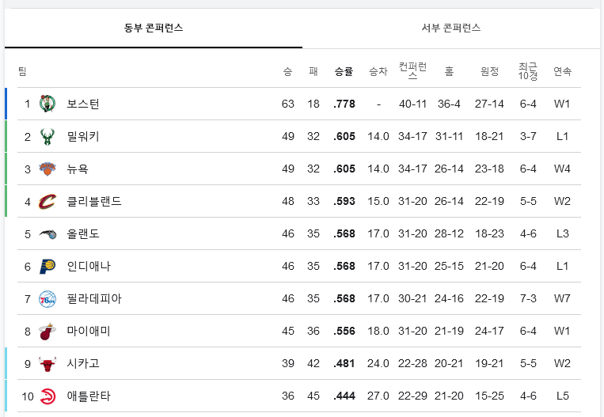Click the Atlanta Hawks logo

[47, 396]
